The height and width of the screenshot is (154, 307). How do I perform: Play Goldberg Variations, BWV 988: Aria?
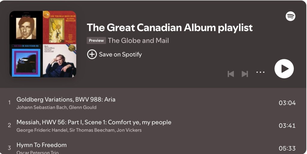click(66, 100)
